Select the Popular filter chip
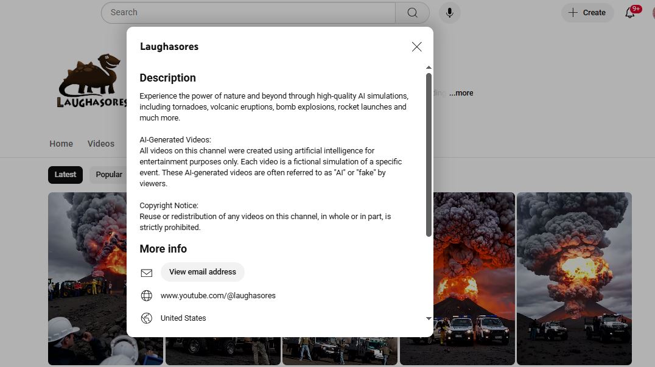The height and width of the screenshot is (367, 655). pyautogui.click(x=108, y=175)
